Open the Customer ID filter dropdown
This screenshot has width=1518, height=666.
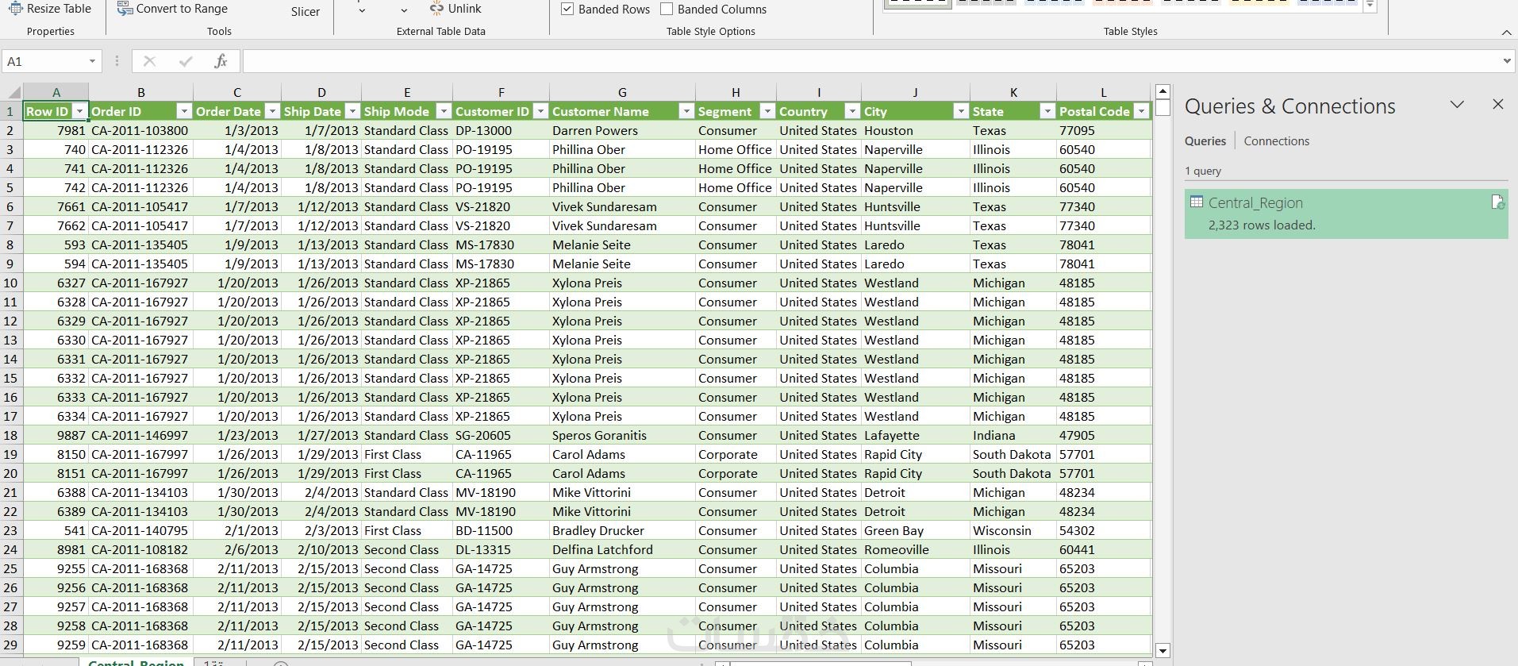pos(540,111)
